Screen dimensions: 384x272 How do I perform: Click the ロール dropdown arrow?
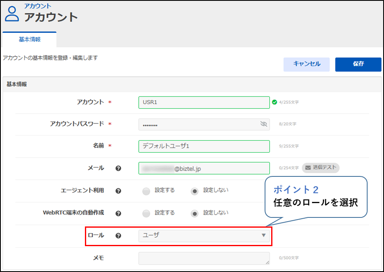coord(263,235)
